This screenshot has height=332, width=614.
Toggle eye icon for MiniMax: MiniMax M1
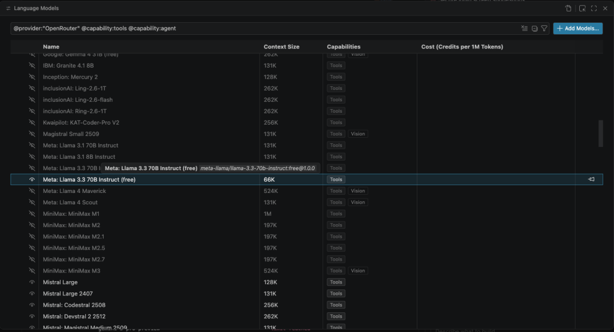pos(32,213)
